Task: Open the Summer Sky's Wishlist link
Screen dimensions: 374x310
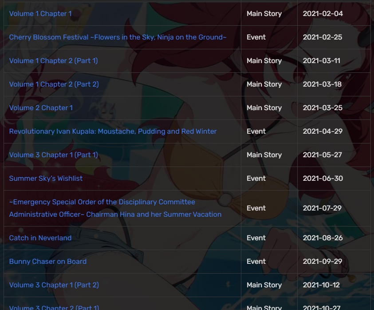Action: click(46, 179)
